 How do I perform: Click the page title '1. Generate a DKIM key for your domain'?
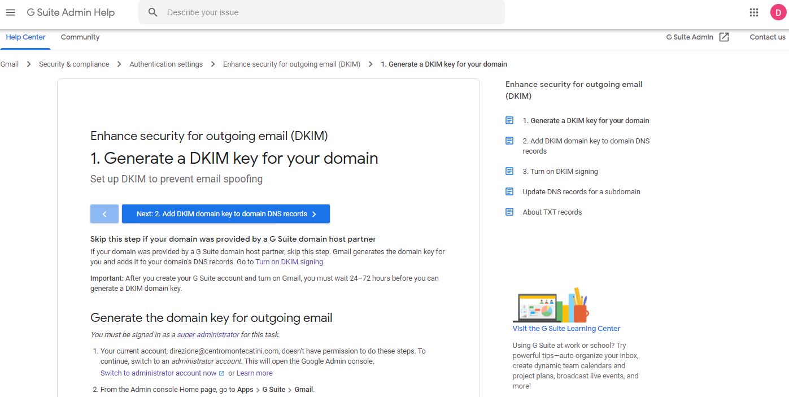click(234, 158)
